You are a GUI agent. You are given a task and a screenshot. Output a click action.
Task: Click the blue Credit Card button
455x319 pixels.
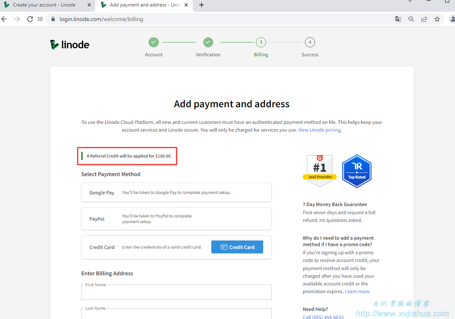coord(237,247)
